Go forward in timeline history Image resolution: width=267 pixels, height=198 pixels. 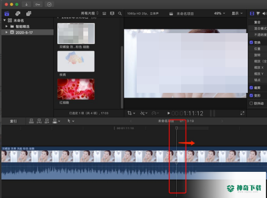[222, 121]
